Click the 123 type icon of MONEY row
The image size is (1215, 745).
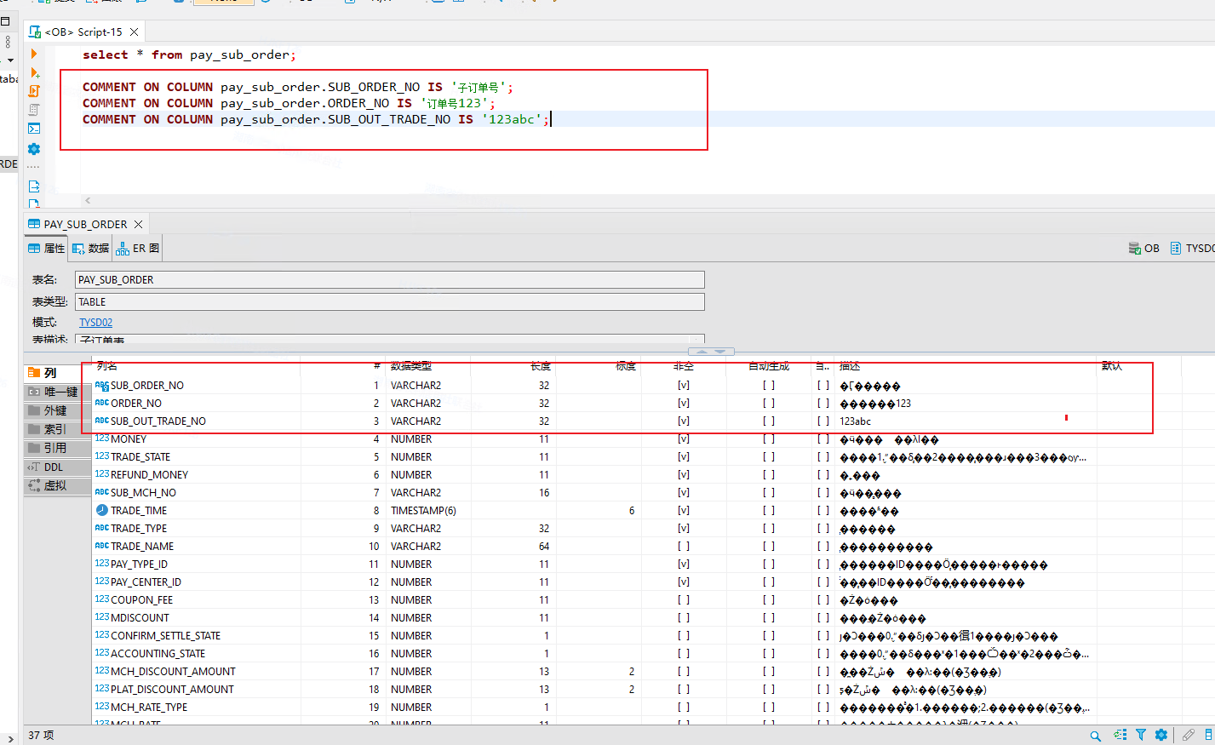[x=102, y=438]
